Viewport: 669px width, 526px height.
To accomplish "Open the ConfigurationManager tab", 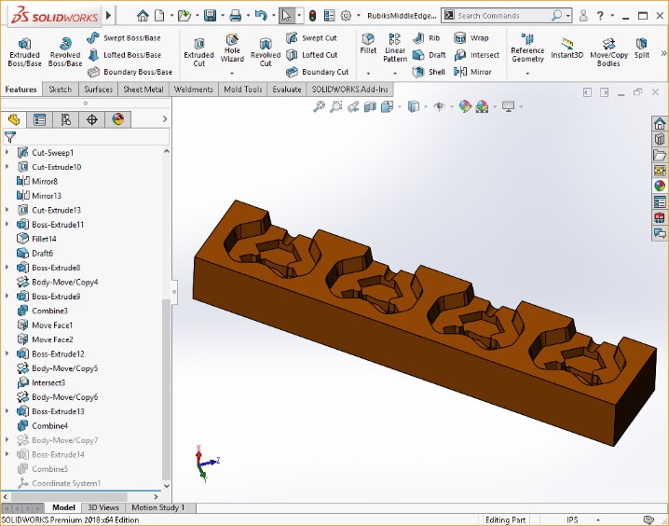I will click(66, 119).
